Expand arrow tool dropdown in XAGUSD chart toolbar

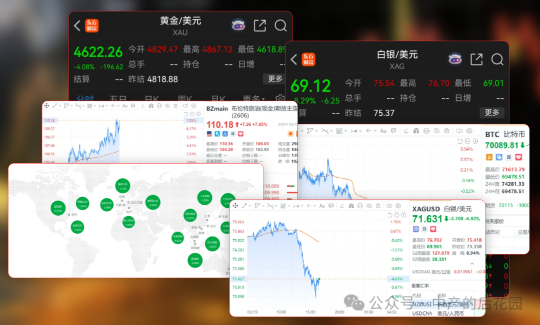315,206
